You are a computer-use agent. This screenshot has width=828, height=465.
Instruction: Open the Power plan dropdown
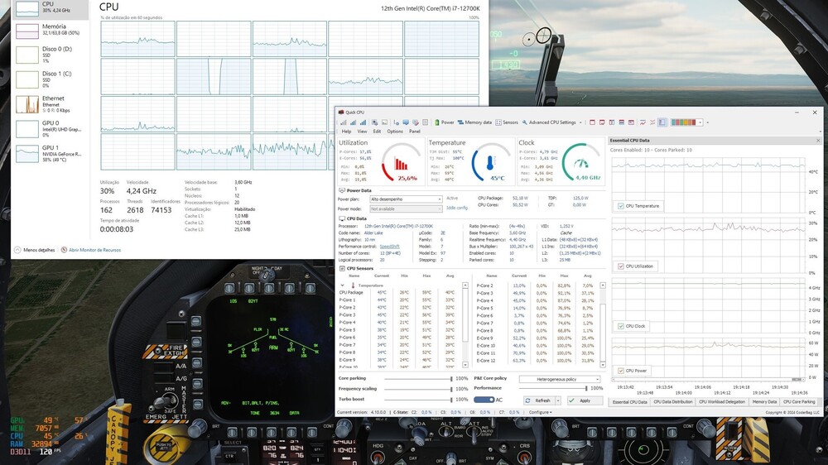(x=406, y=199)
